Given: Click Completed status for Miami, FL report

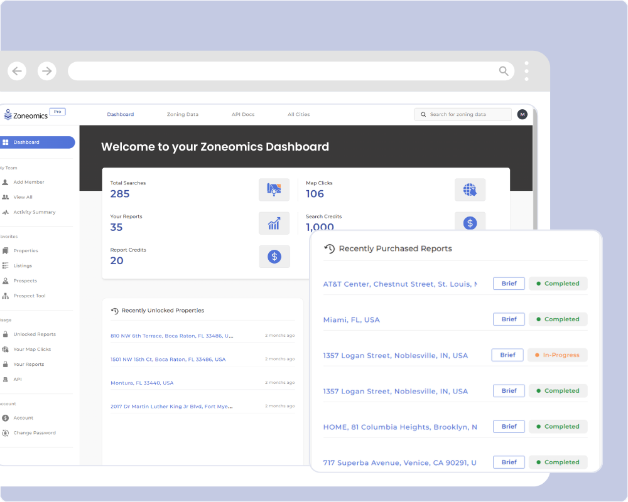Looking at the screenshot, I should click(x=558, y=319).
